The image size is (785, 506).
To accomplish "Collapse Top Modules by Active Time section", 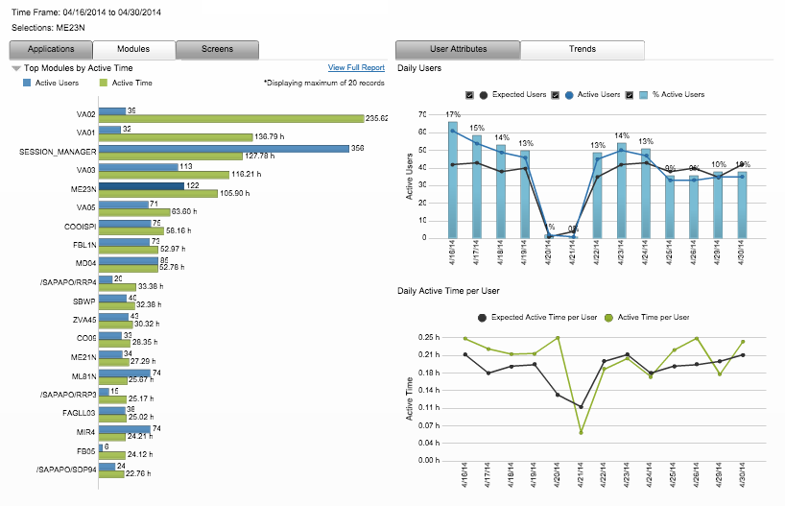I will click(x=16, y=69).
